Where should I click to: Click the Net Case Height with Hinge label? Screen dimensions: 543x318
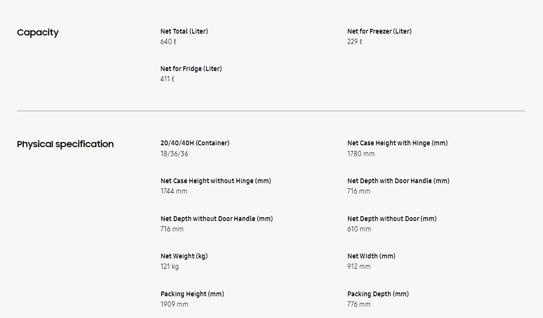[x=397, y=143]
